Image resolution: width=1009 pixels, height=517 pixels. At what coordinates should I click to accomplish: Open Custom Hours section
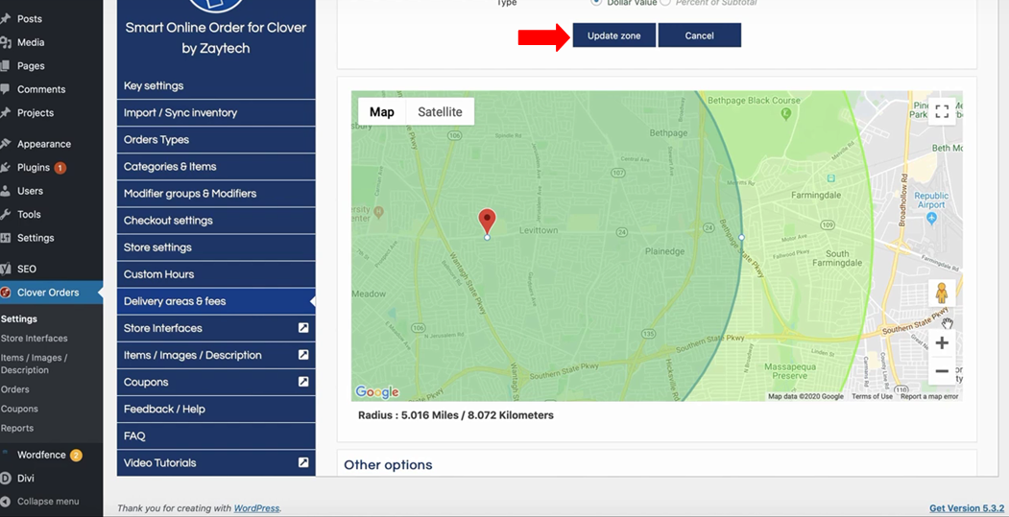[216, 274]
